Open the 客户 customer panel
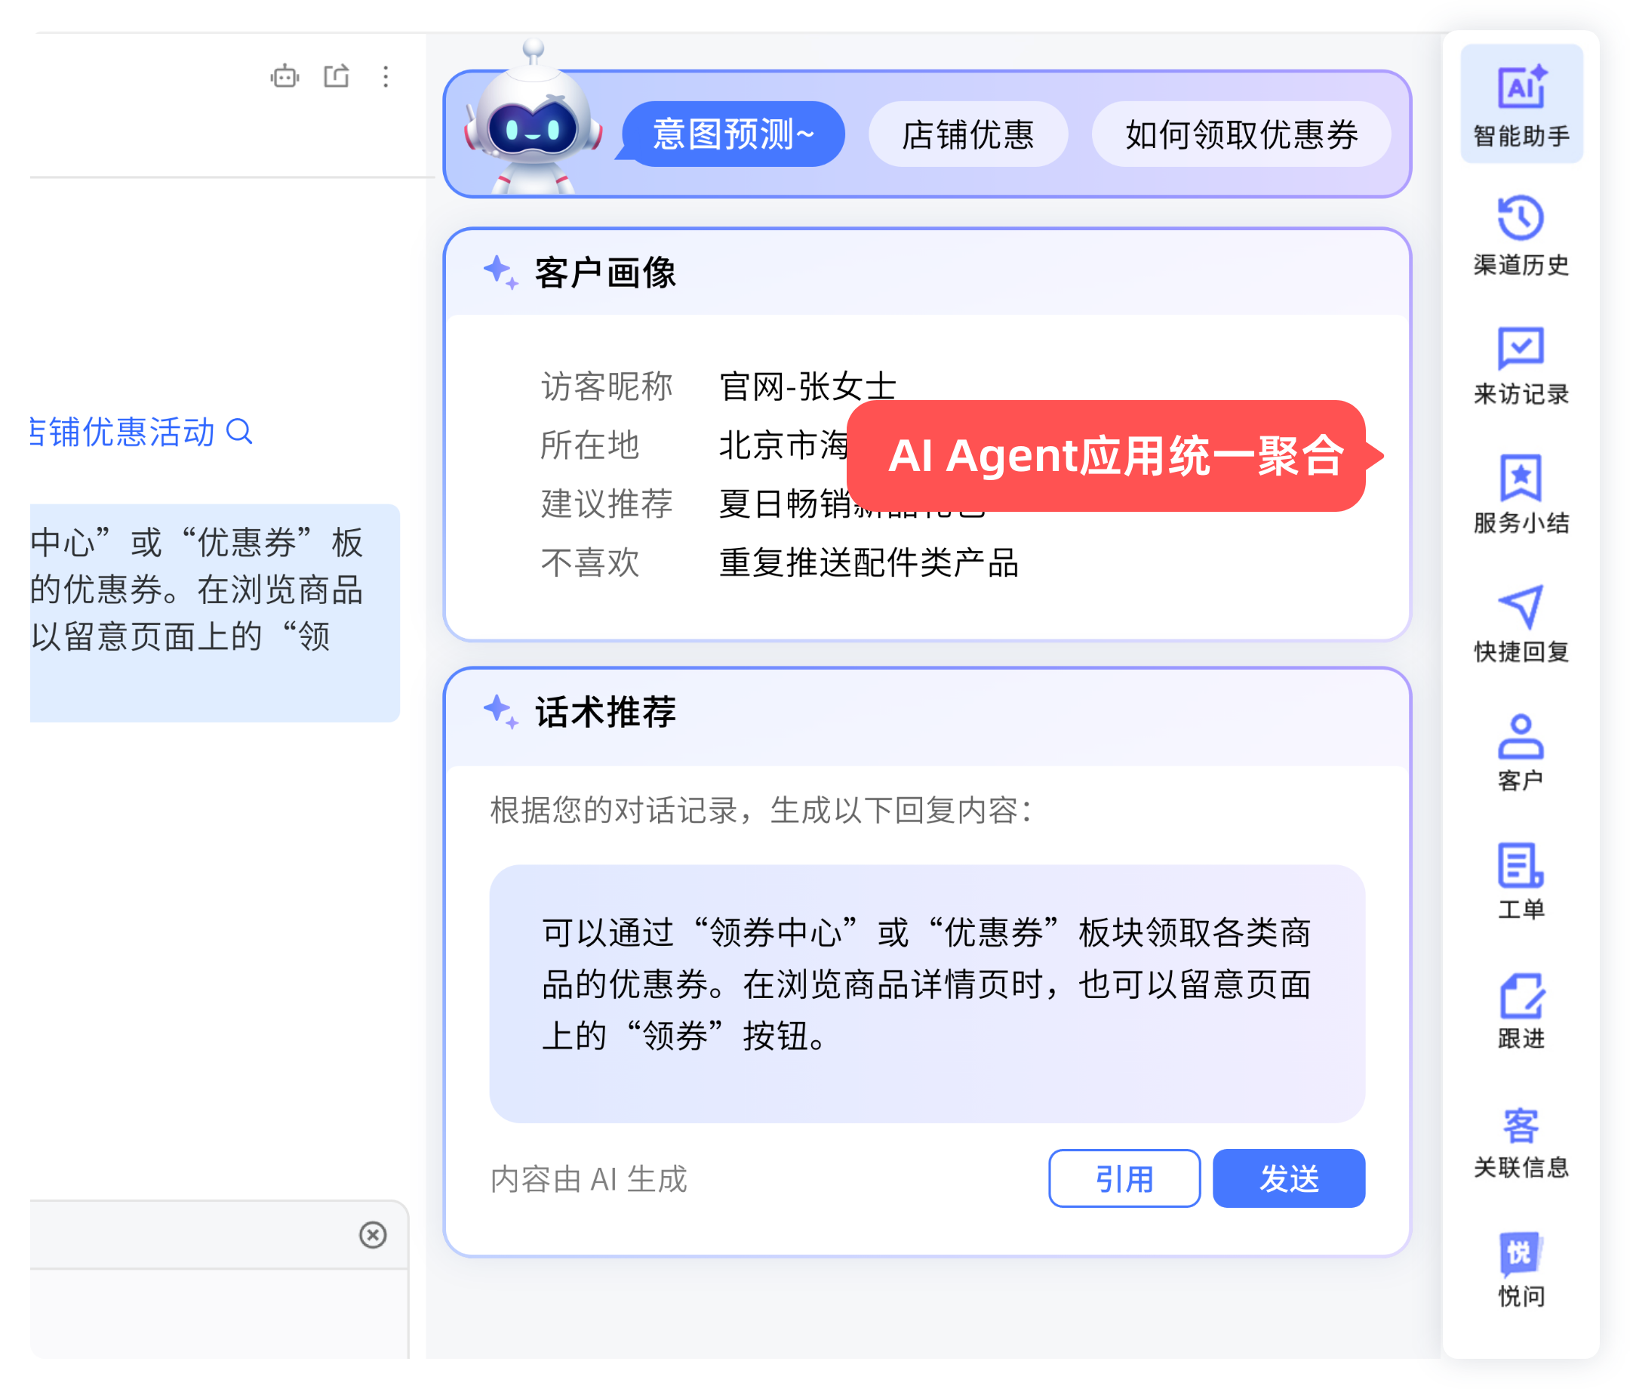Image resolution: width=1630 pixels, height=1389 pixels. pos(1521,751)
